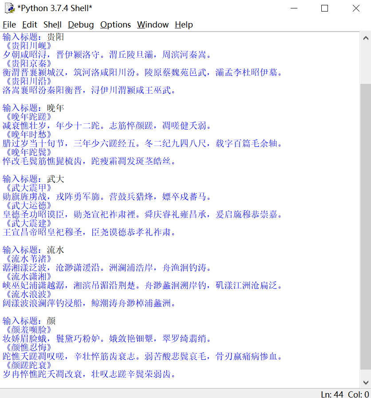Open the Options menu
371x398 pixels.
pos(115,24)
